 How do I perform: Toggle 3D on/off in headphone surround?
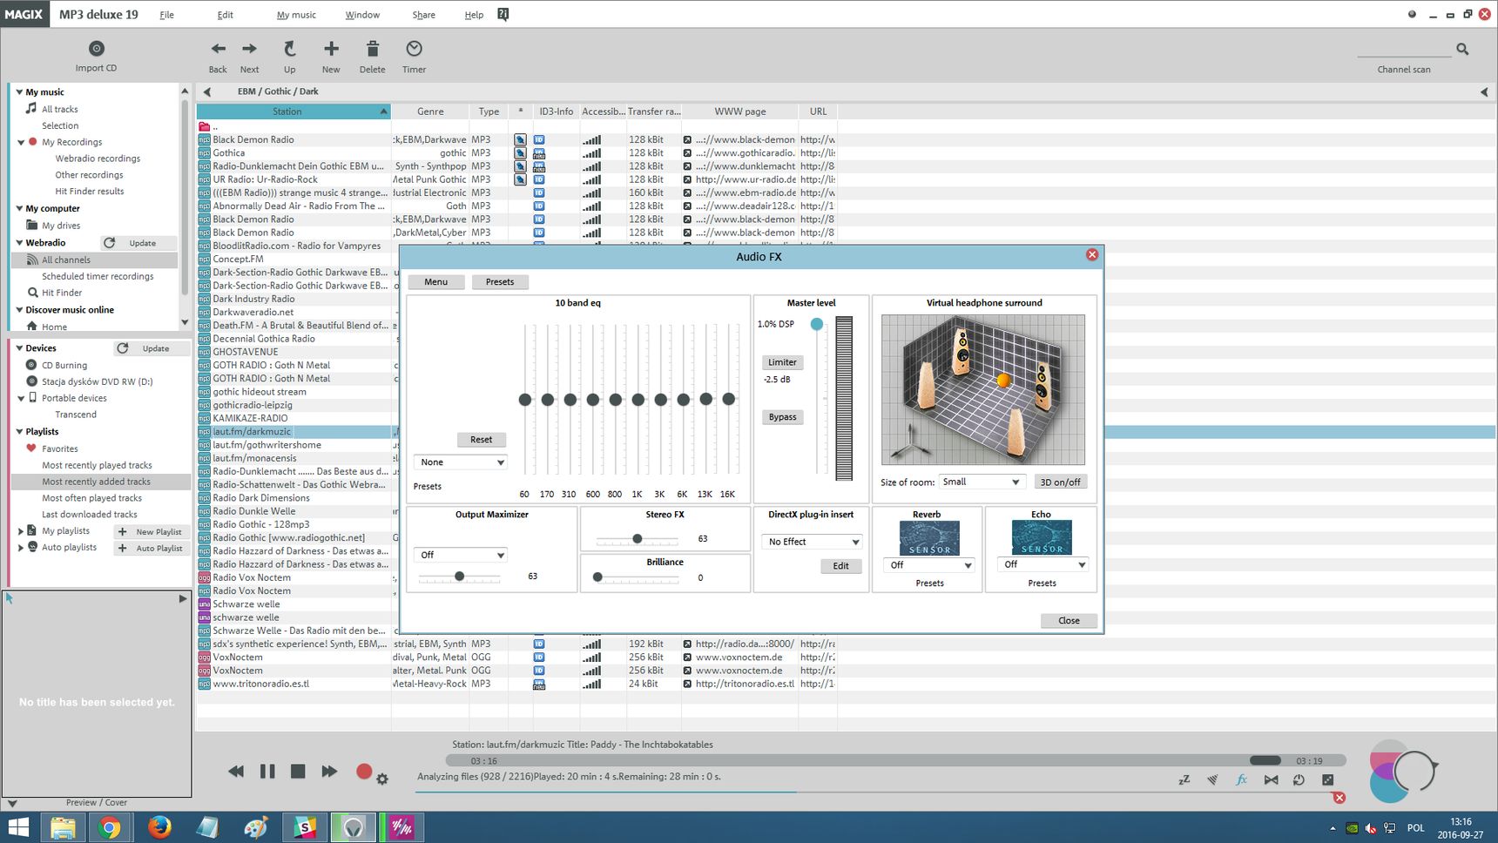[1060, 482]
